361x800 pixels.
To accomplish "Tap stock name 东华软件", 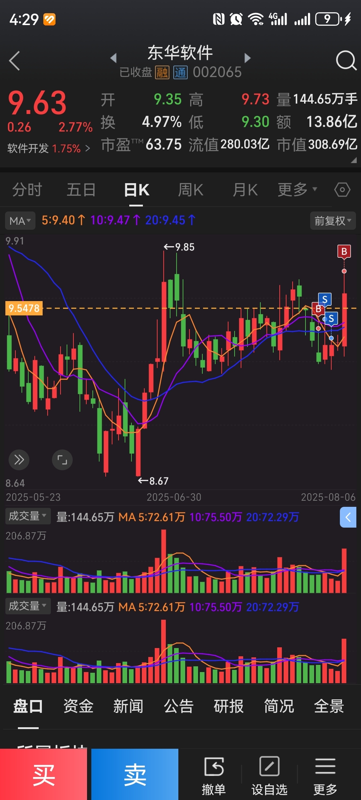I will pyautogui.click(x=180, y=53).
